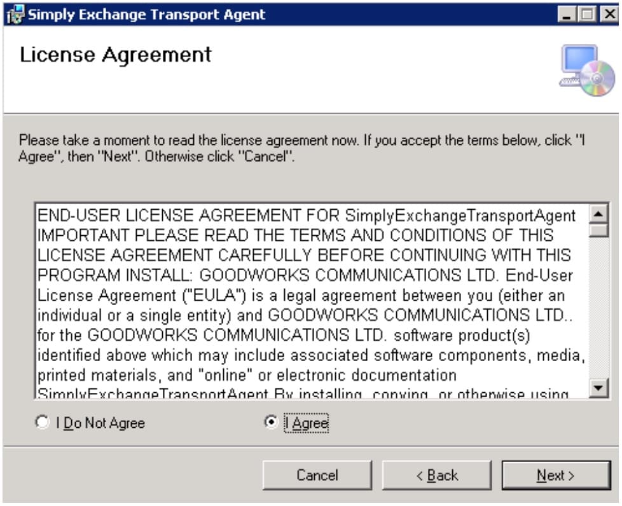Click the window title "Simply Exchange Transport Agent"
622x506 pixels.
pos(146,15)
